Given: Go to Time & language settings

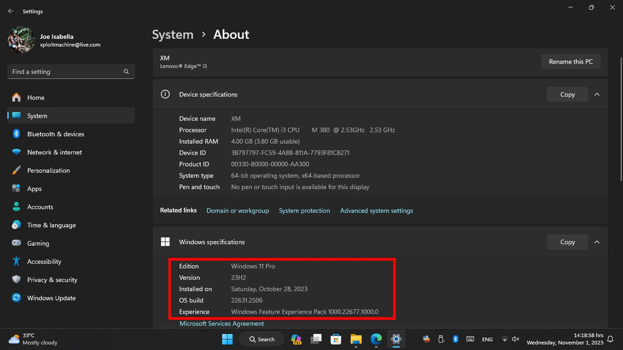Looking at the screenshot, I should 71,225.
